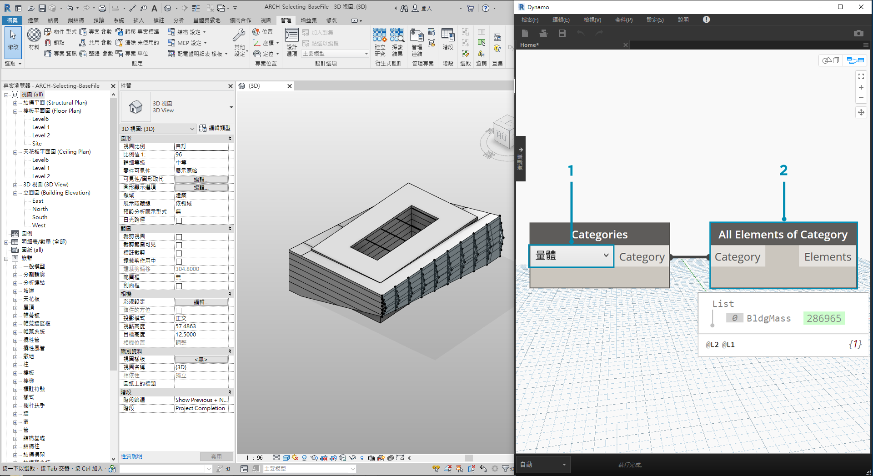Open Dynamo 設定(S) menu

[655, 20]
